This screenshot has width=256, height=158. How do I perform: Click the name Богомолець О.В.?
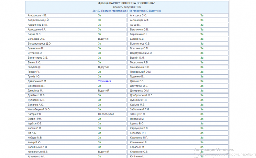(140, 44)
